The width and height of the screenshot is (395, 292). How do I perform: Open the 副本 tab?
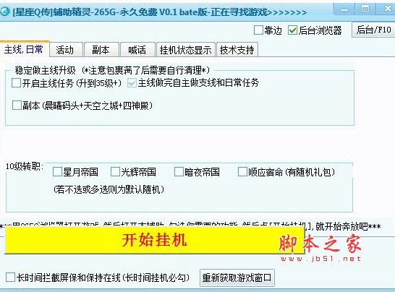click(x=101, y=50)
